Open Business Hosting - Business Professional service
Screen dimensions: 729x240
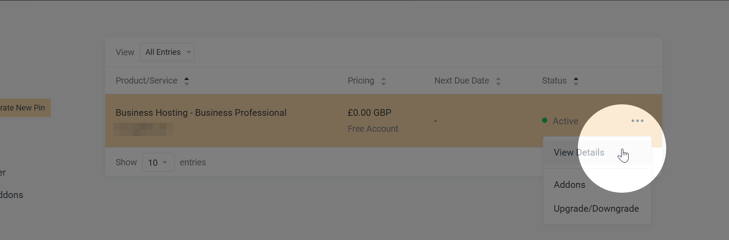(201, 113)
